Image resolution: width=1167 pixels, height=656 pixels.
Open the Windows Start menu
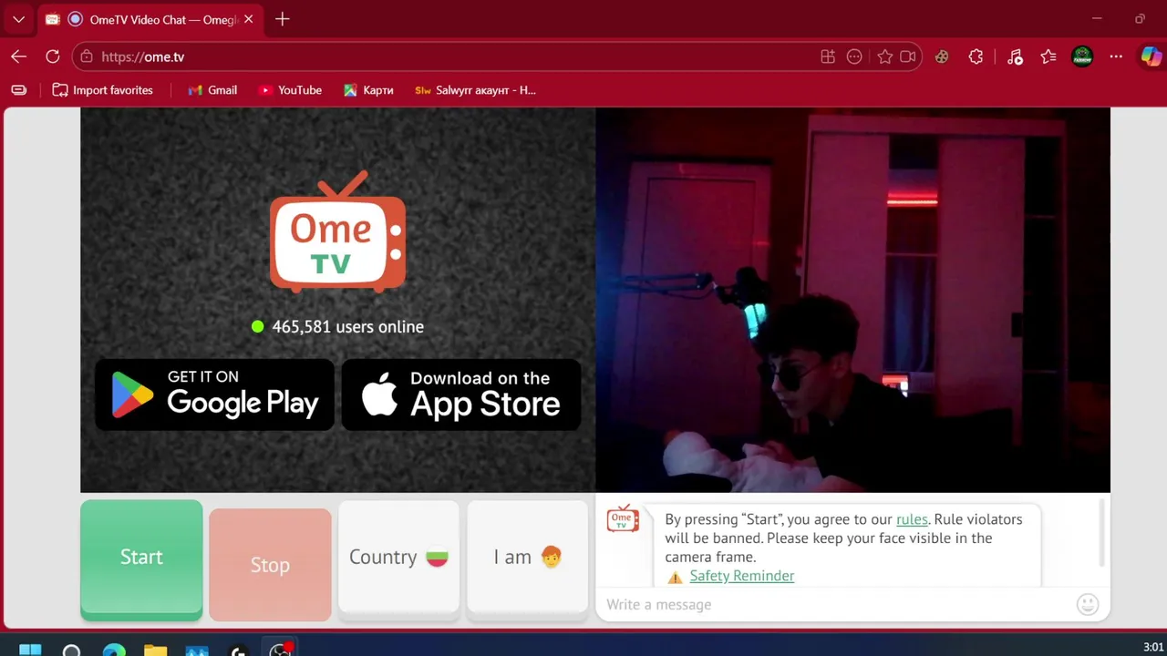click(x=30, y=650)
